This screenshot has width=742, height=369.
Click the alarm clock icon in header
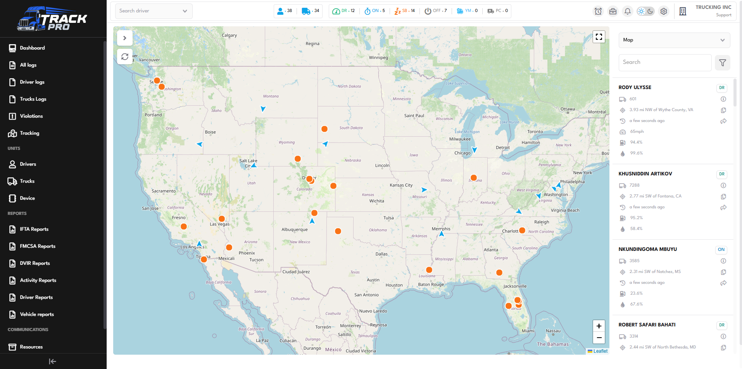(x=598, y=11)
